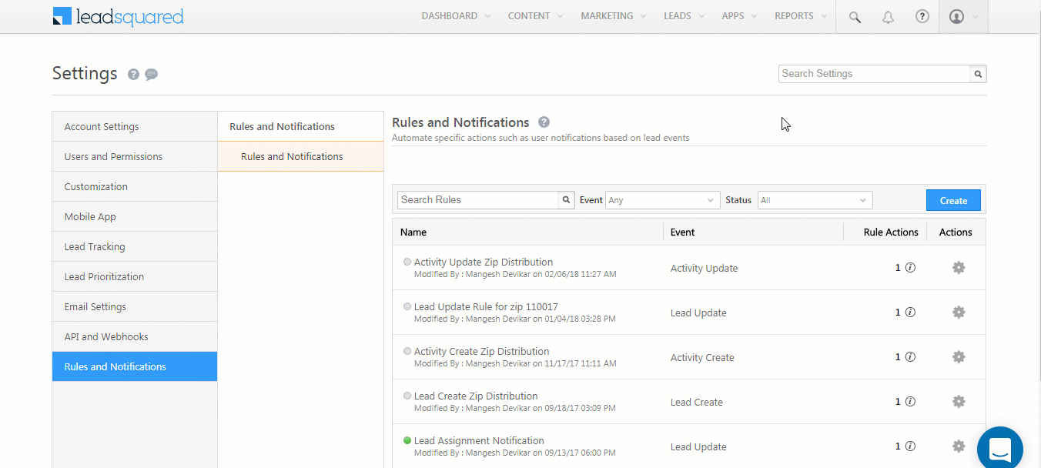Click the feedback speech-bubble icon near Settings

[x=151, y=74]
